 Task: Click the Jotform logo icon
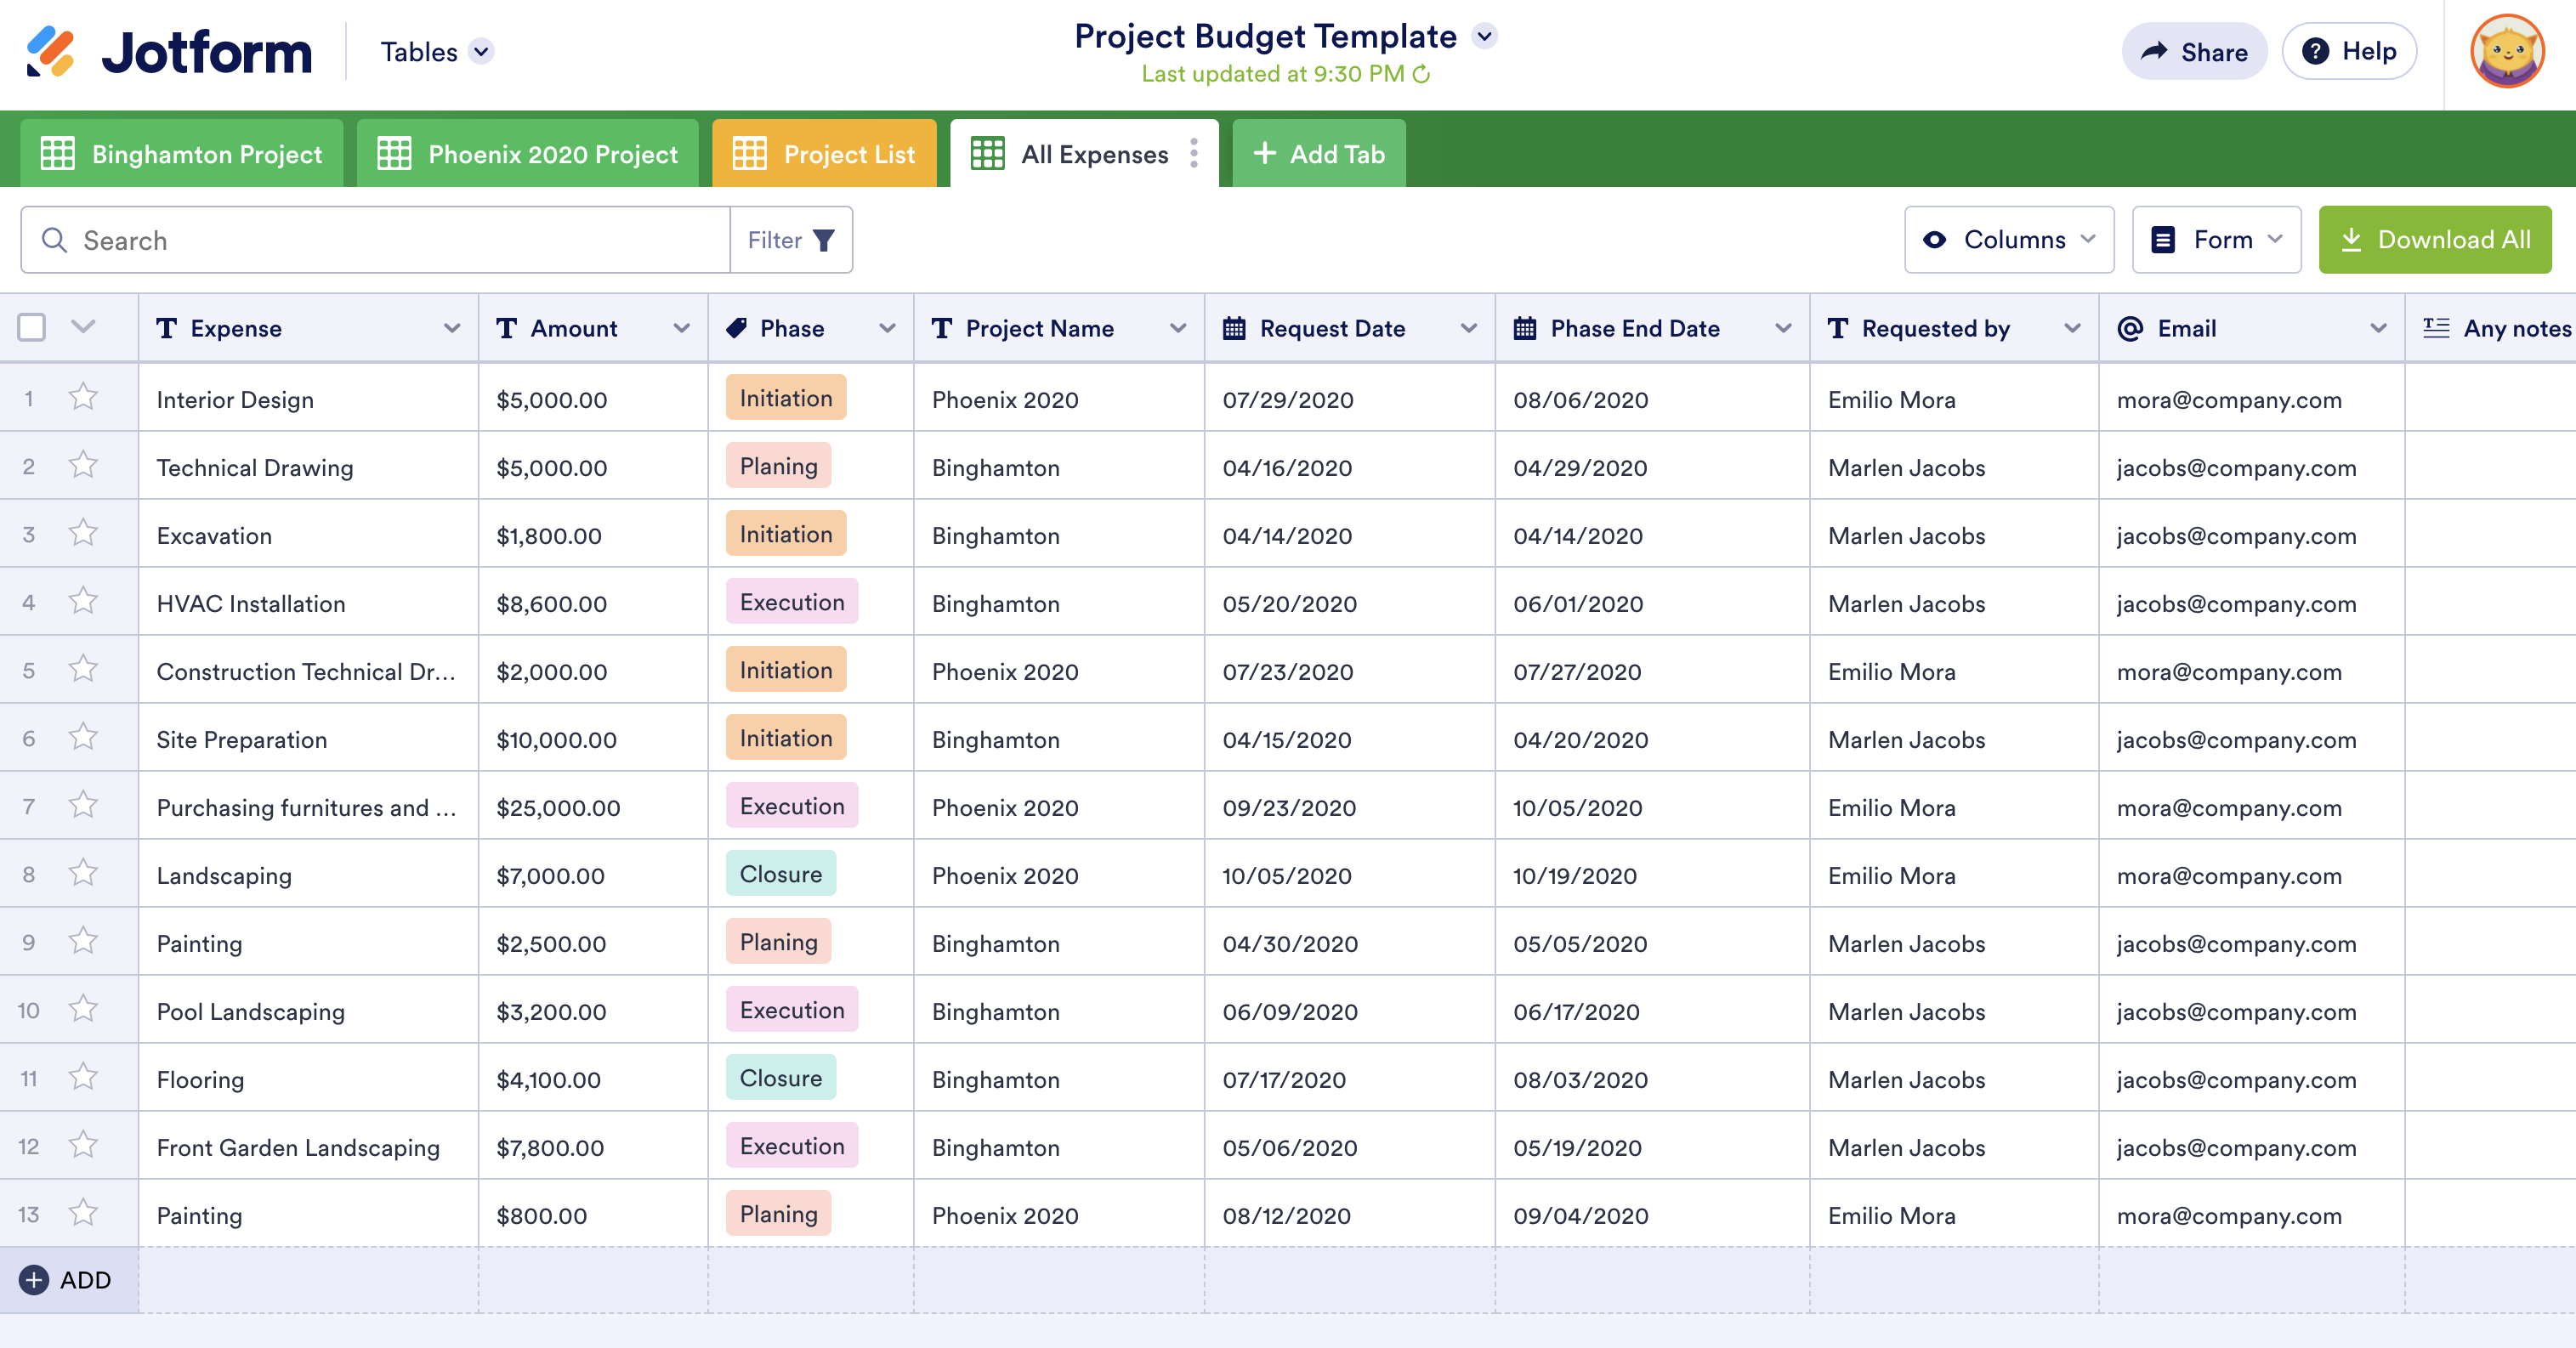coord(50,52)
